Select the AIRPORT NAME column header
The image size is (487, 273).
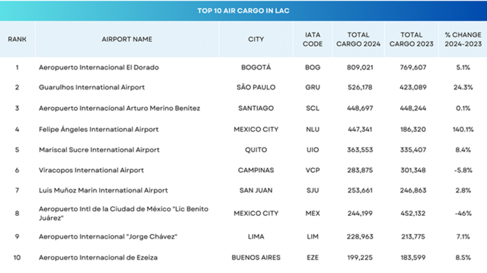pos(127,39)
